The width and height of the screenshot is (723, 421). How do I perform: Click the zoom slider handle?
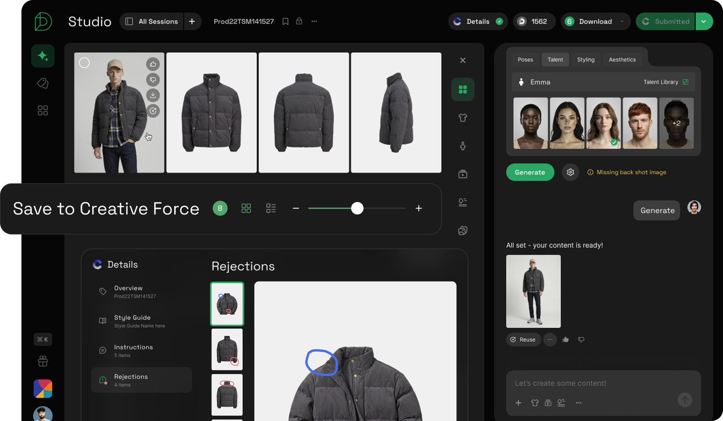357,208
